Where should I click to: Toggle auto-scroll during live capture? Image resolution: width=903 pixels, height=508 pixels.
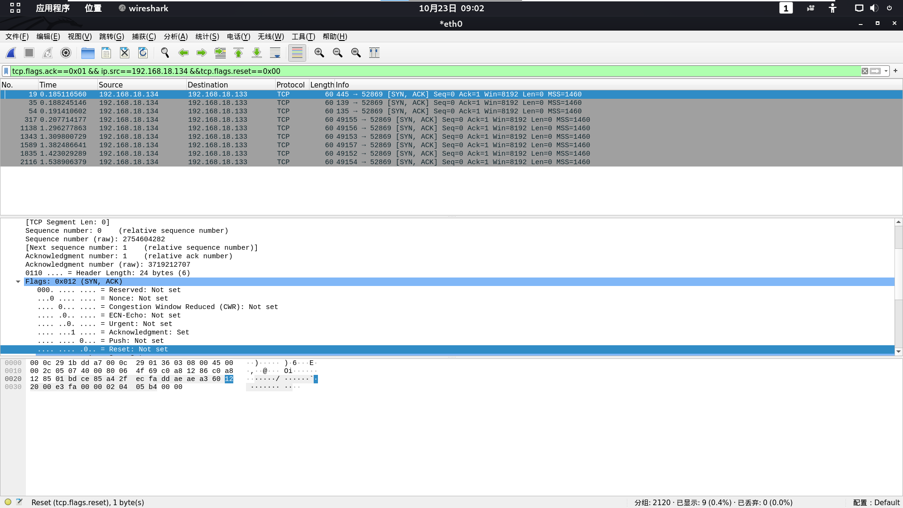(x=275, y=53)
